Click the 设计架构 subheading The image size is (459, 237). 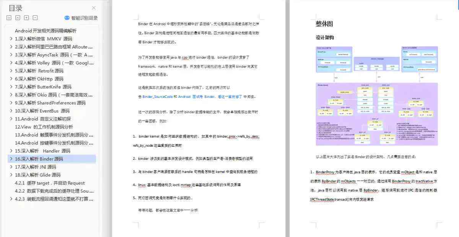(325, 37)
